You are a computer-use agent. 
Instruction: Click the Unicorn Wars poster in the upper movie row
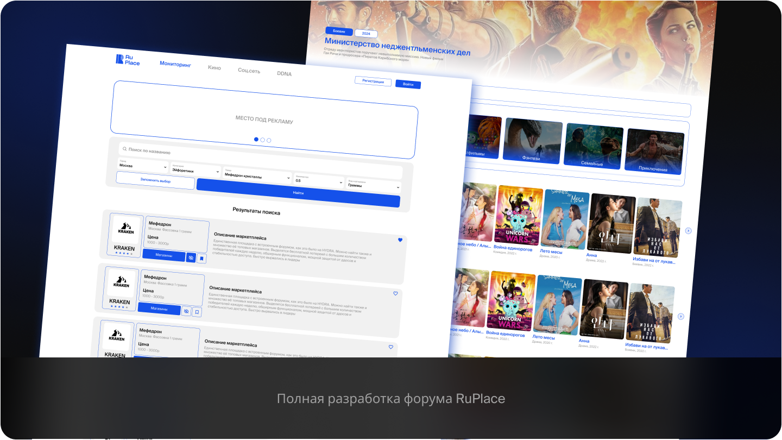pyautogui.click(x=519, y=215)
